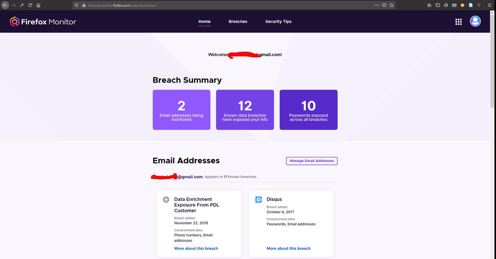
Task: Bookmark this page with the star icon
Action: pos(391,5)
